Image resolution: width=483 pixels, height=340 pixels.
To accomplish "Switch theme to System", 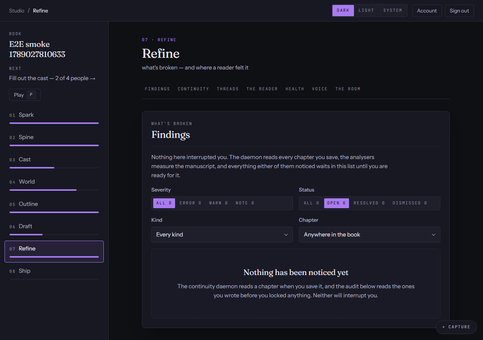I will [x=392, y=11].
